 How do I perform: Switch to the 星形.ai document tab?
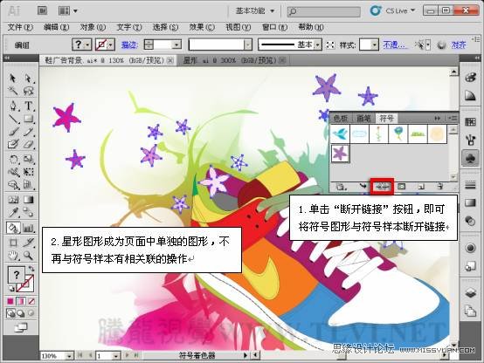(233, 60)
